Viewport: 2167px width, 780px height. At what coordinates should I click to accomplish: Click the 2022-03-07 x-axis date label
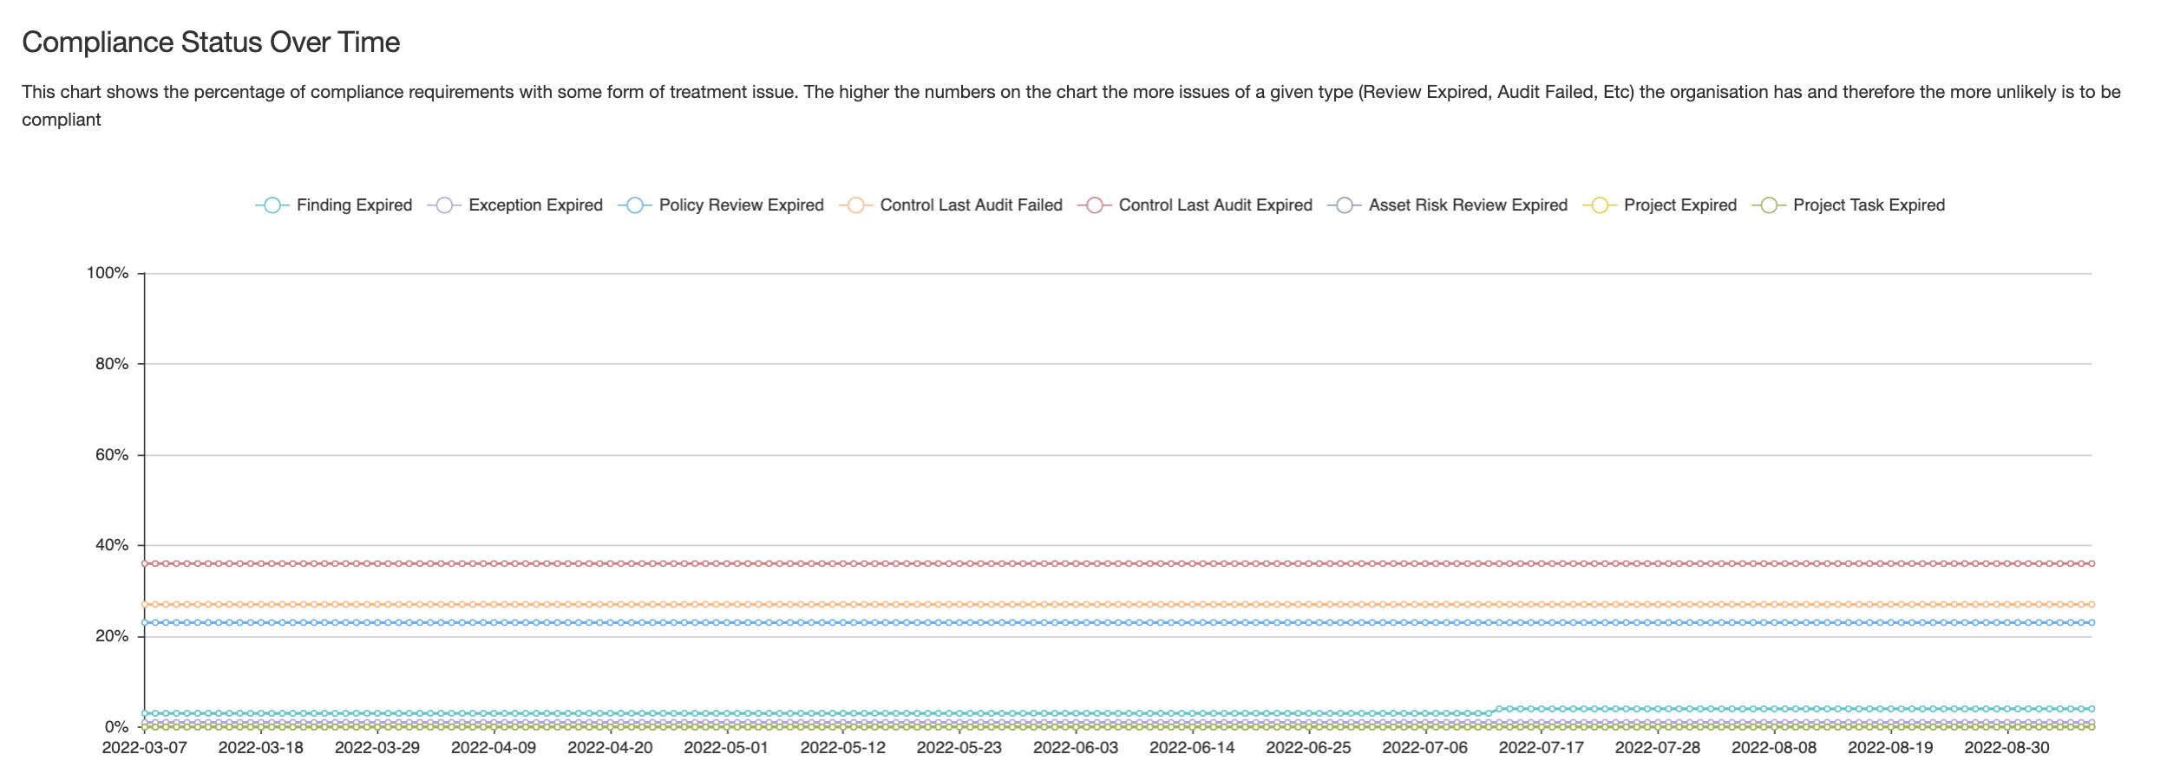145,748
